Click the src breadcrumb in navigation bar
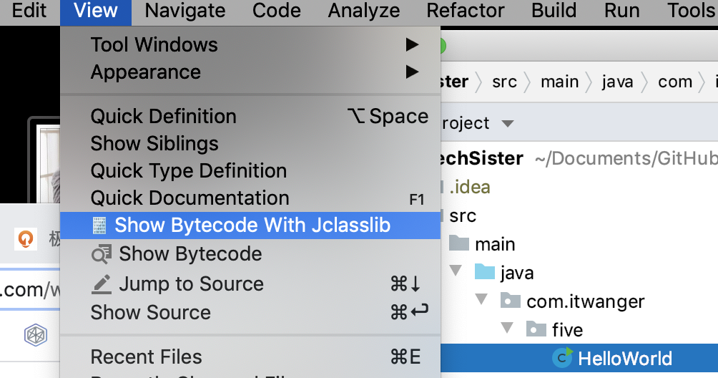This screenshot has width=718, height=378. pos(504,82)
